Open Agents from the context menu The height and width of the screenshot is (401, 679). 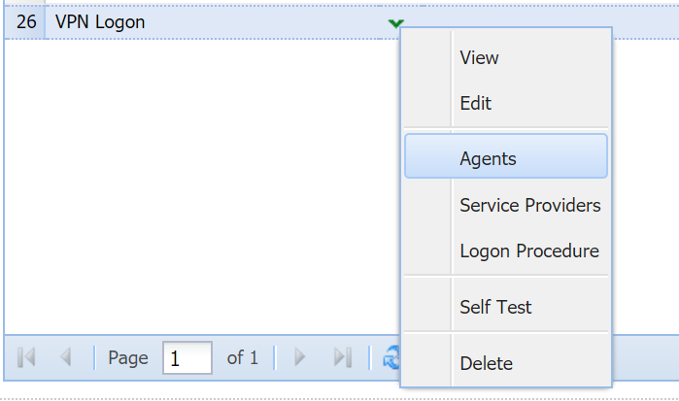coord(488,159)
